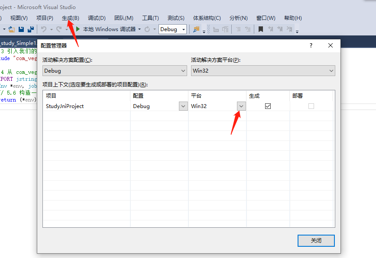Open the 帮助(H) menu
This screenshot has width=376, height=258.
click(x=293, y=18)
